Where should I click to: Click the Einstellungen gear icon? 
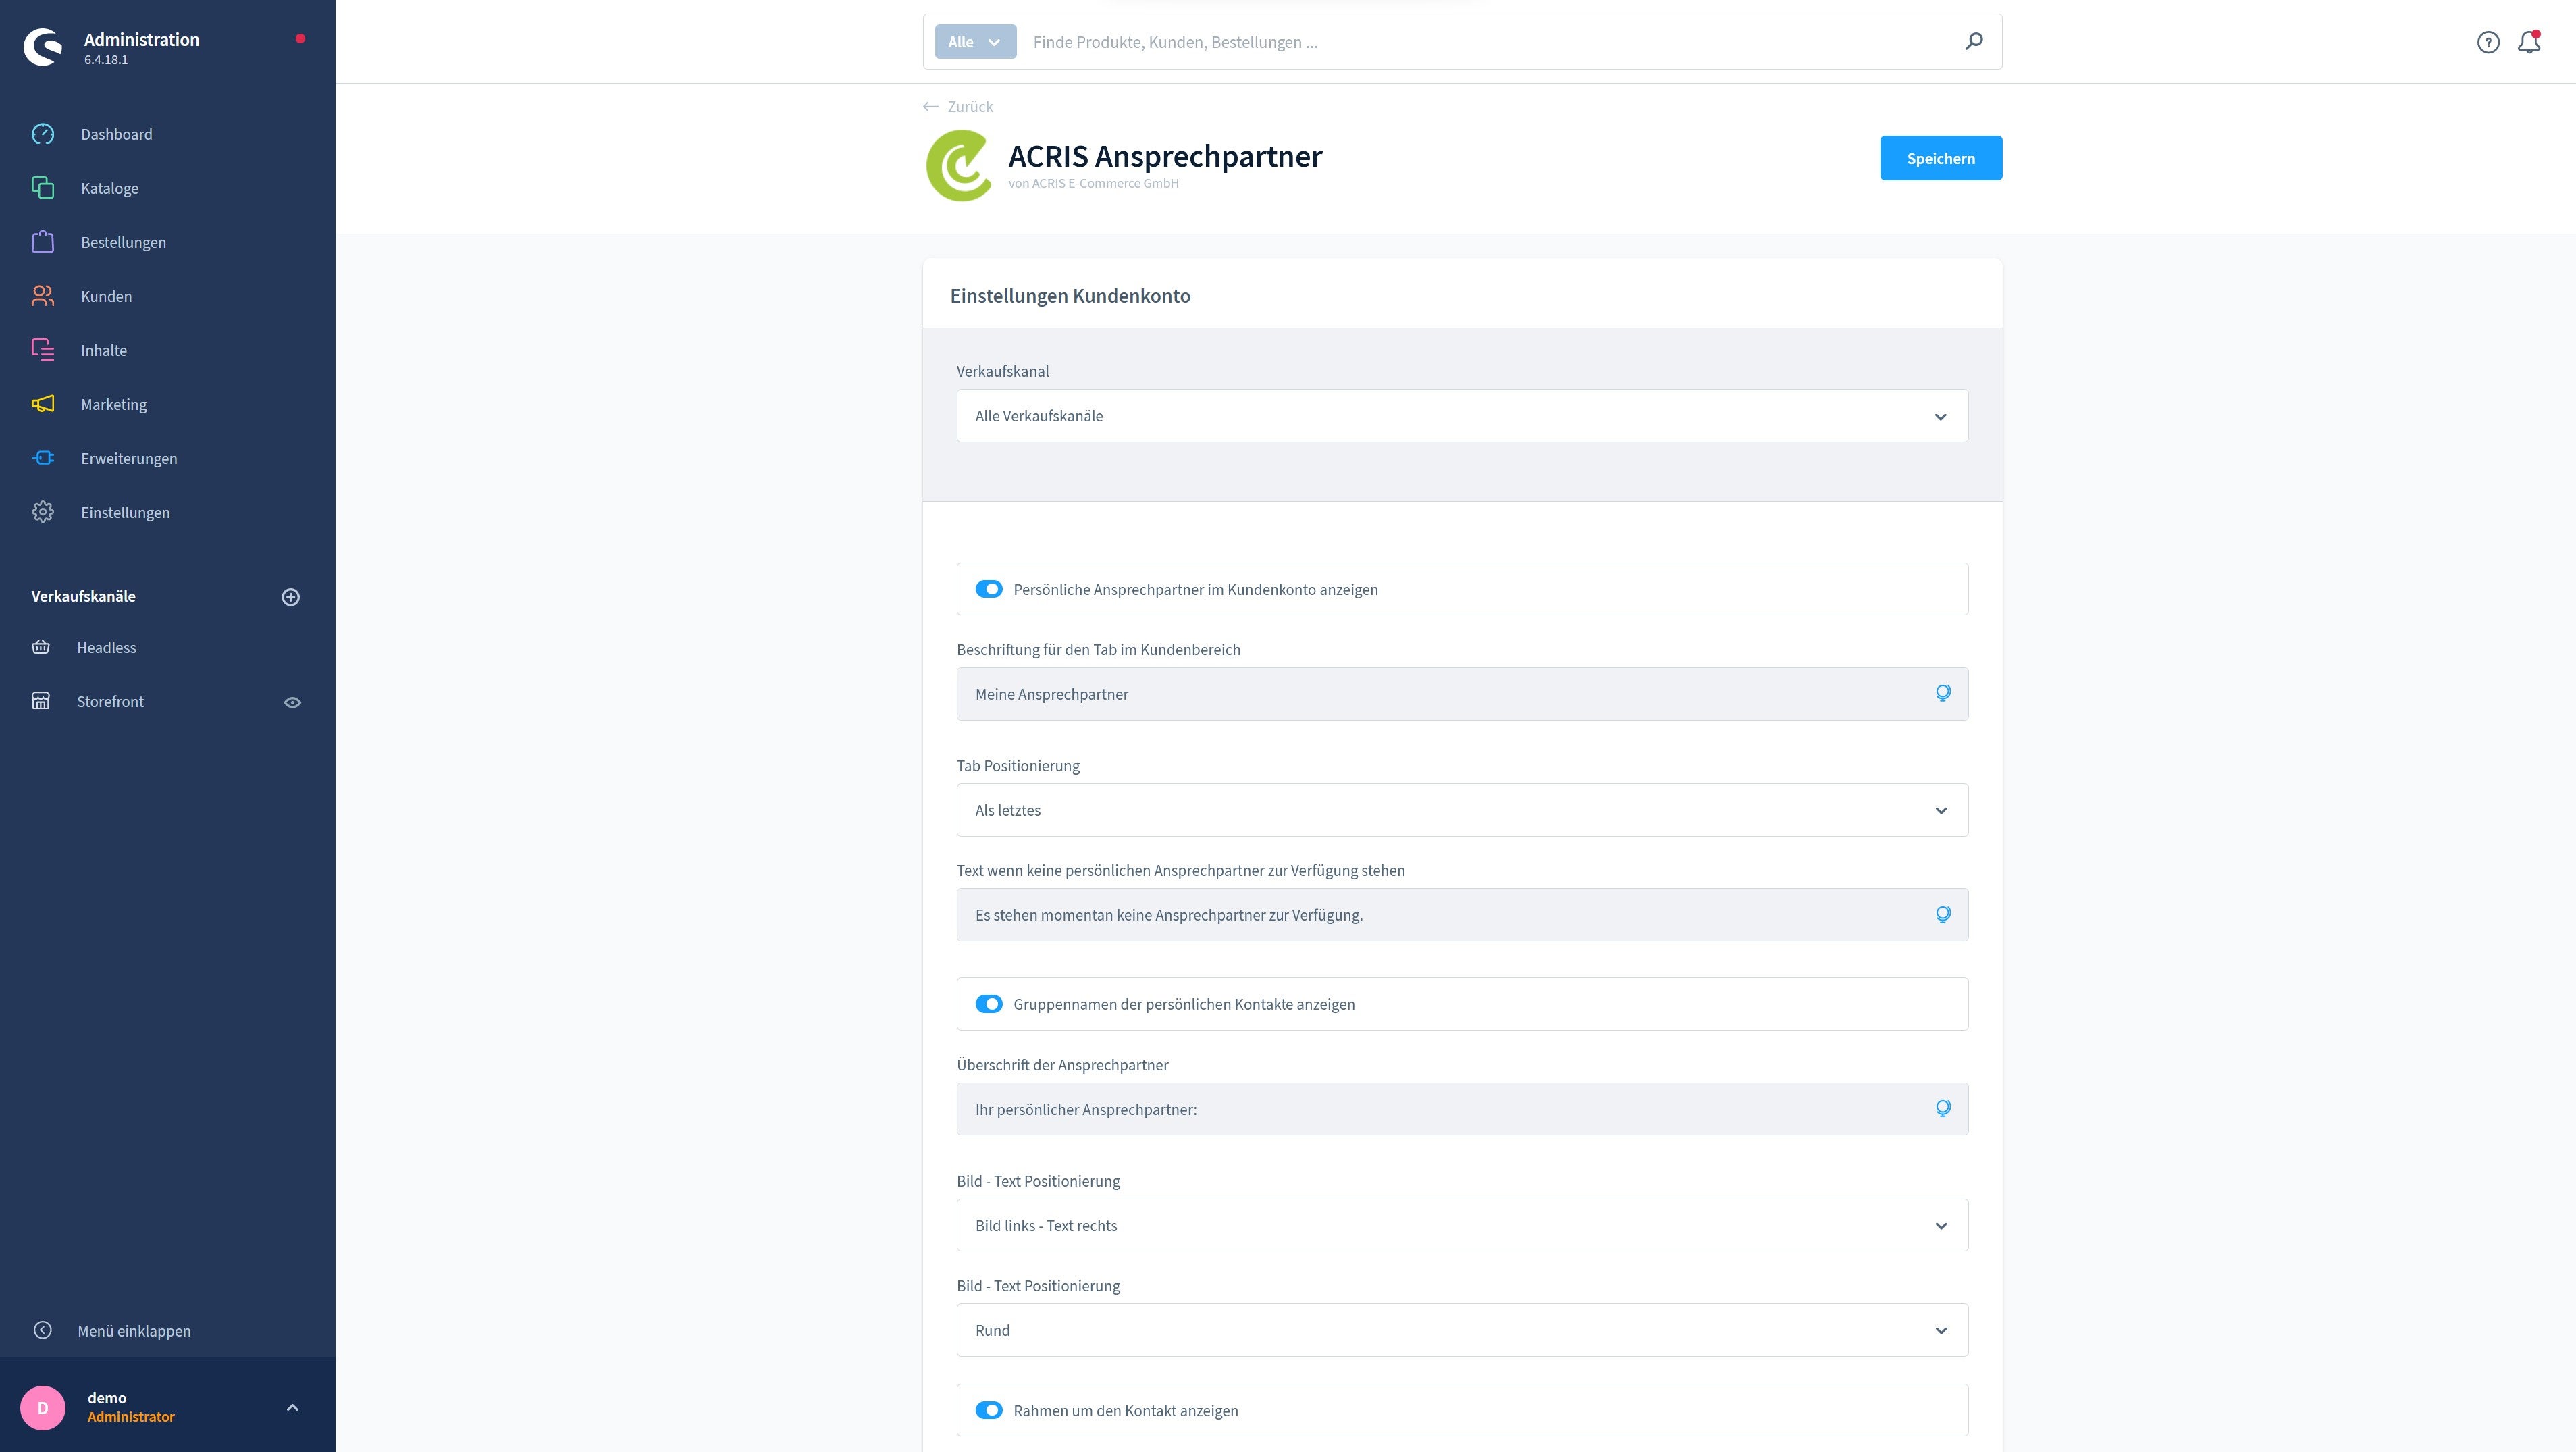43,512
